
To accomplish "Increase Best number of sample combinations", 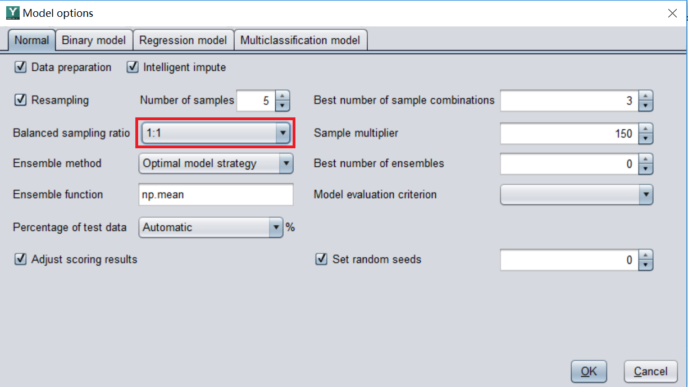I will [646, 96].
